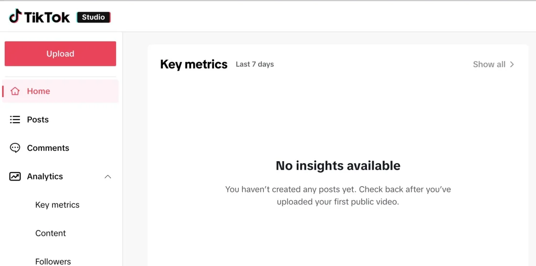The image size is (536, 266).
Task: Open the Comments section
Action: [x=60, y=148]
